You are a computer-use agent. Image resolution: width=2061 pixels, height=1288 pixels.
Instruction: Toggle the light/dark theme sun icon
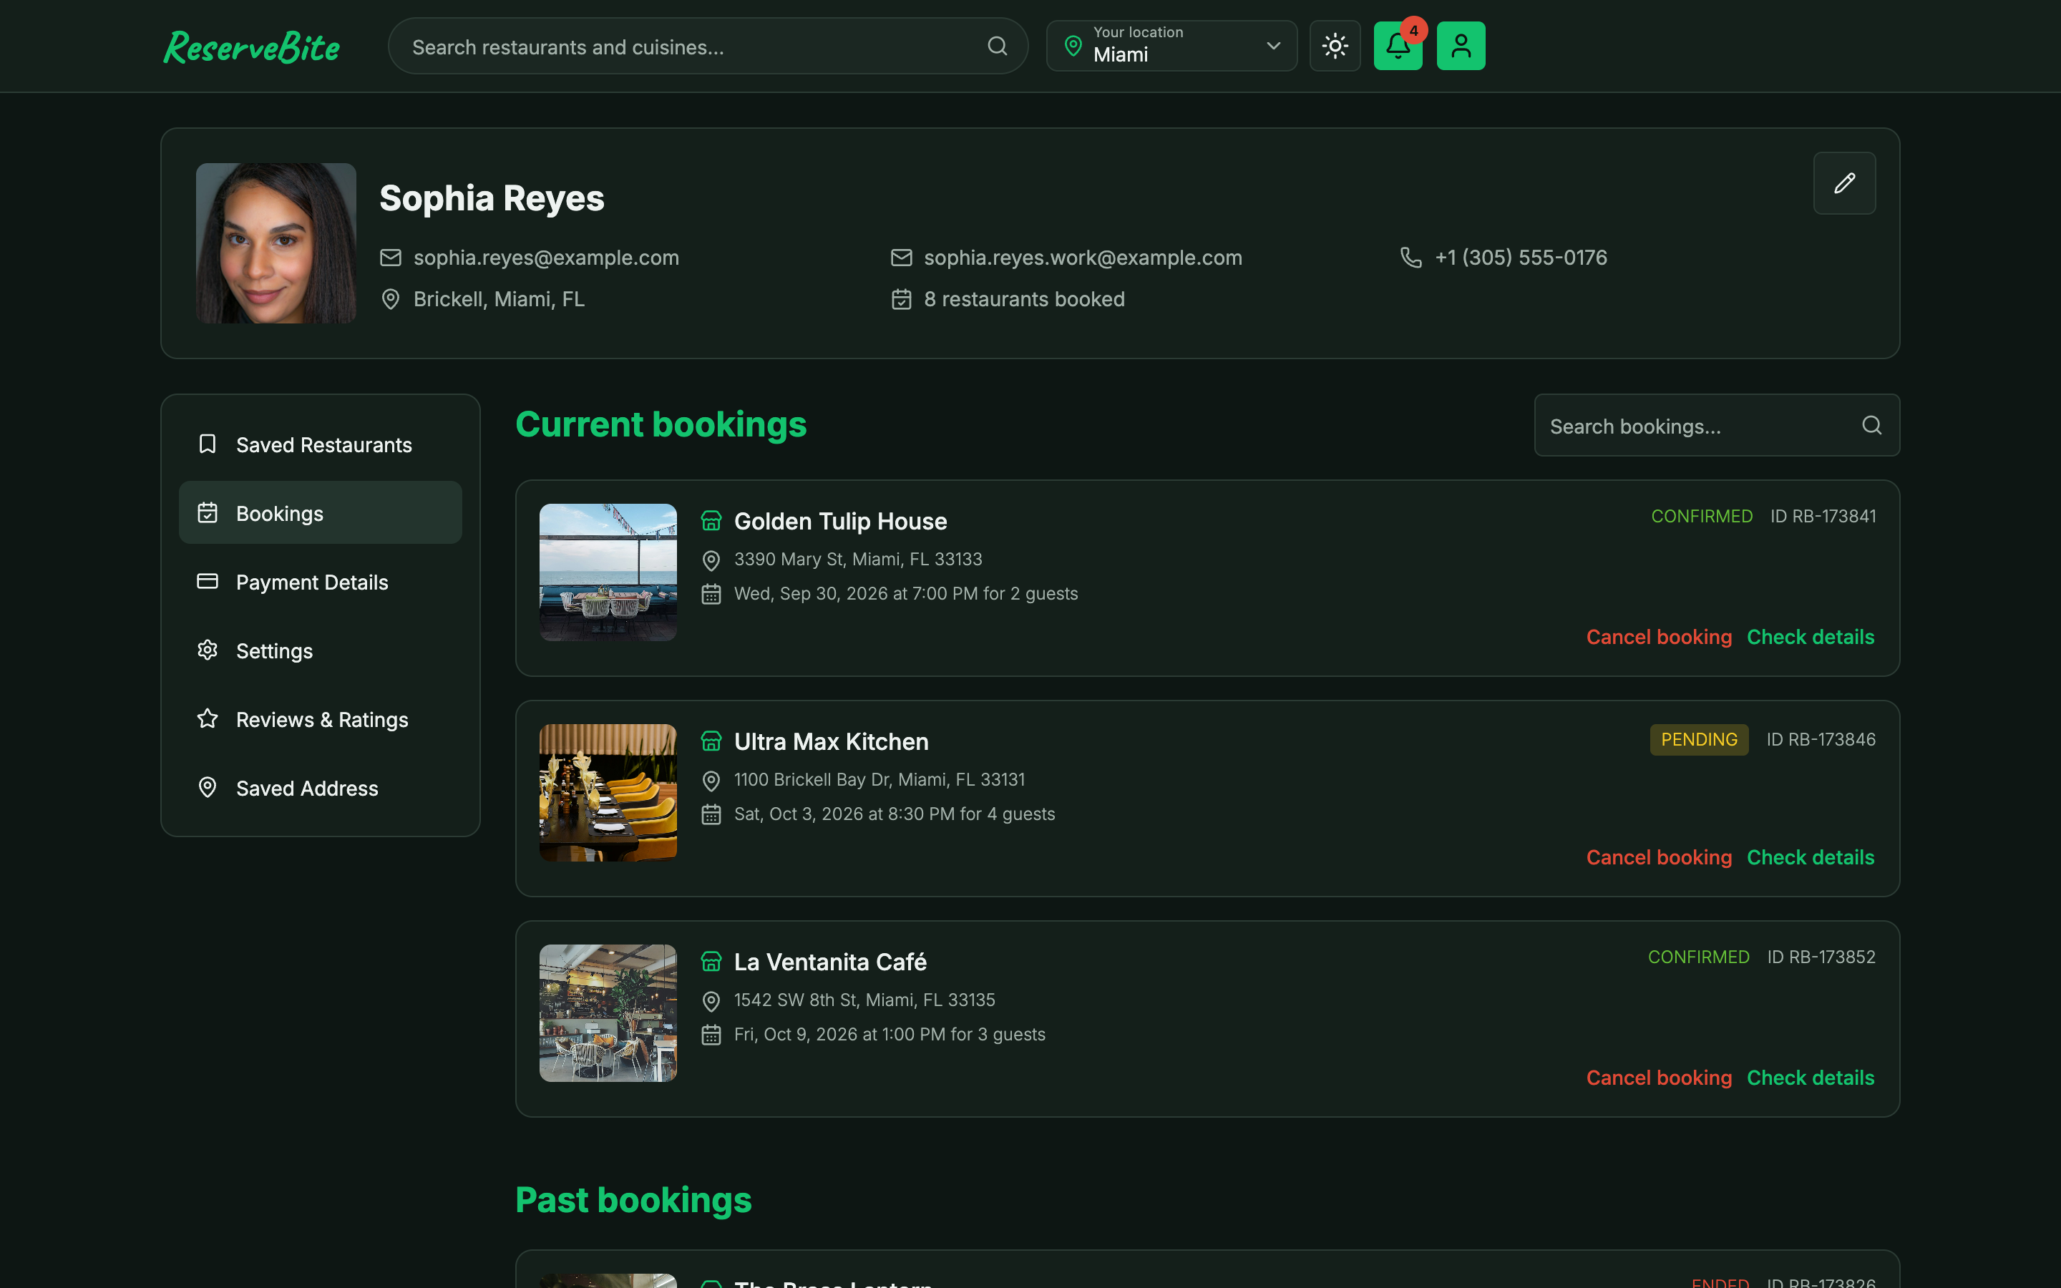pyautogui.click(x=1335, y=46)
